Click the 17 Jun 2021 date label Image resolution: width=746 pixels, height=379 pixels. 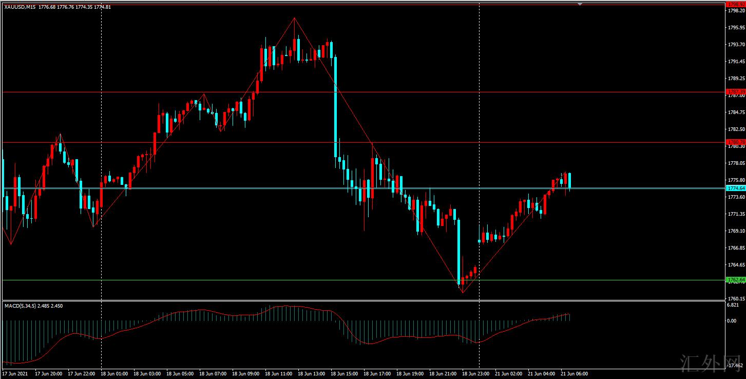coord(15,374)
